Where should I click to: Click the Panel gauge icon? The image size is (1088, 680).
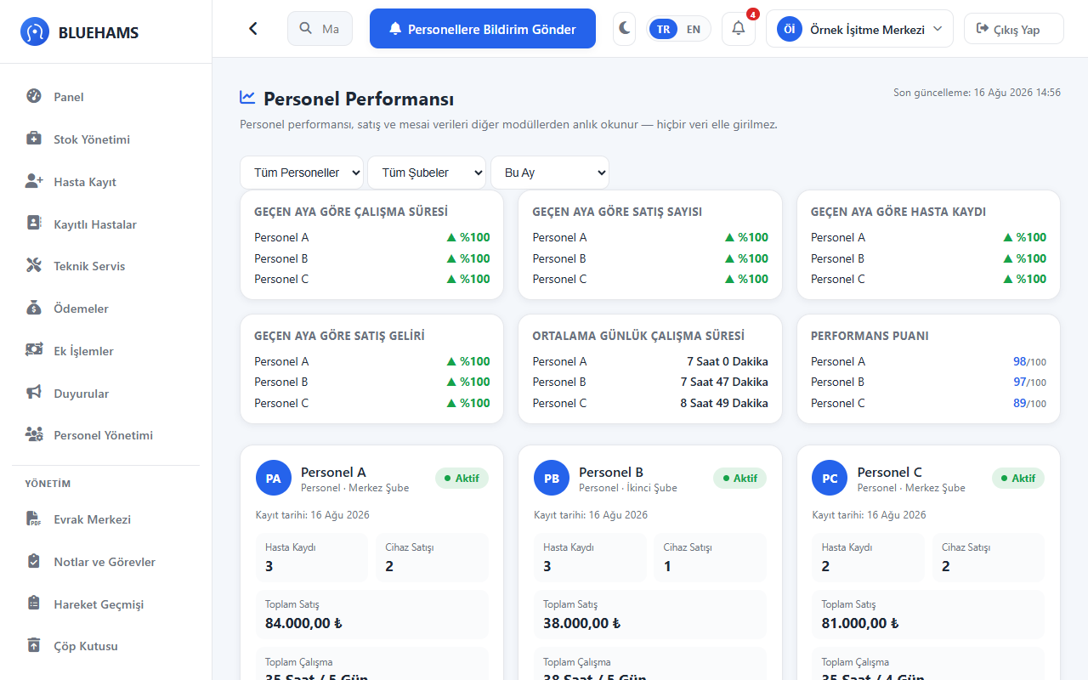tap(34, 96)
